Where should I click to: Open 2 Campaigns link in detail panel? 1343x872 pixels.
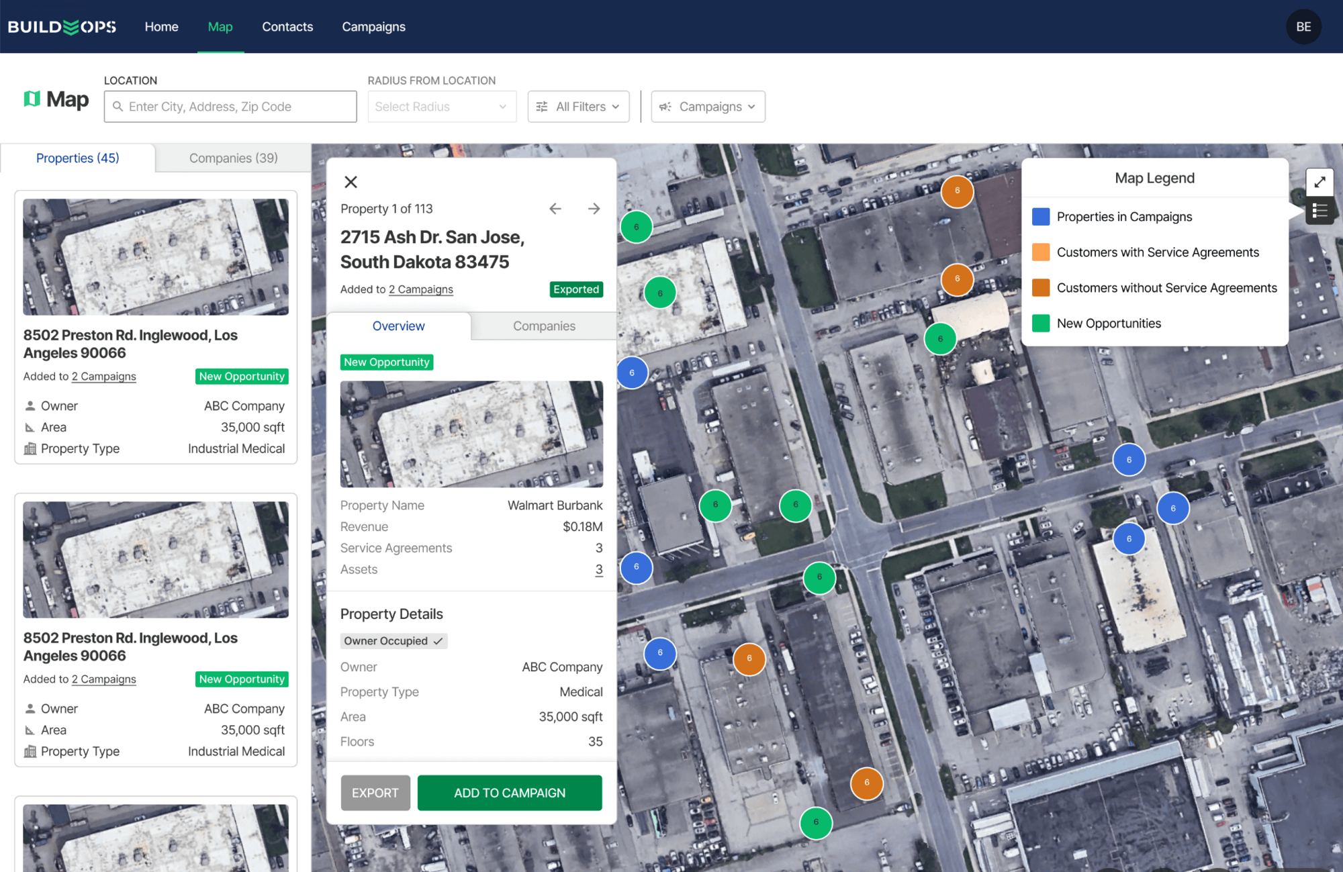(421, 289)
